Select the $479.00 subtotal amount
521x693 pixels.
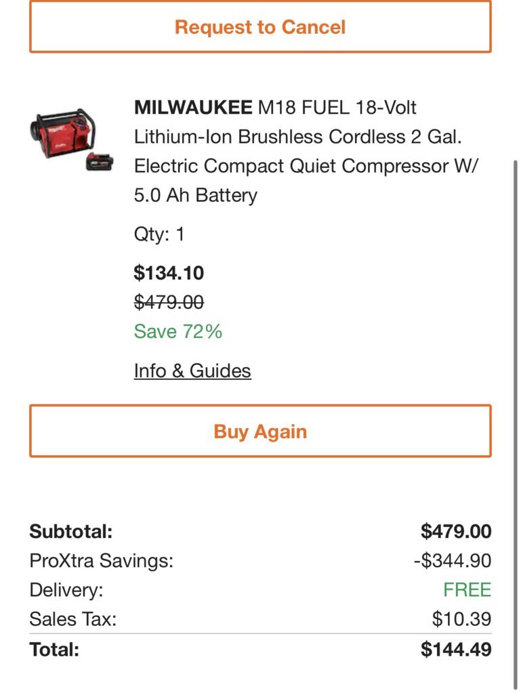coord(456,531)
